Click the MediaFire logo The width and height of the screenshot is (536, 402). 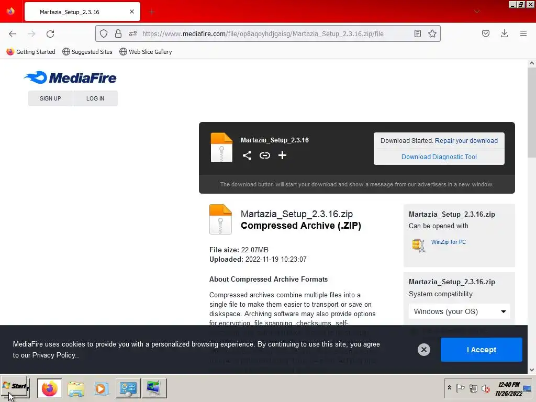pos(70,77)
